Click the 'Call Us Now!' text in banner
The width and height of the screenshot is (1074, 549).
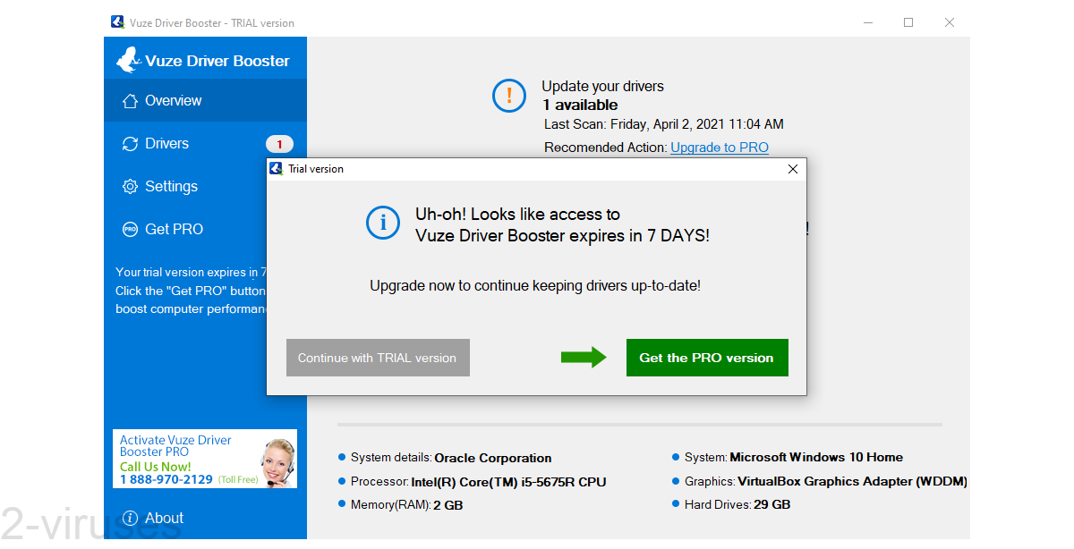click(x=156, y=467)
